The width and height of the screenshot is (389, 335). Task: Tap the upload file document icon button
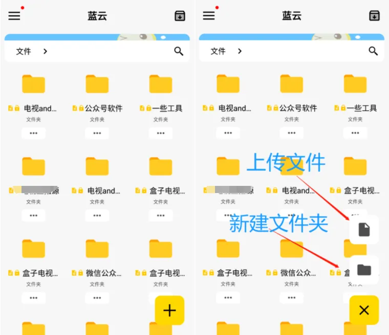[364, 230]
